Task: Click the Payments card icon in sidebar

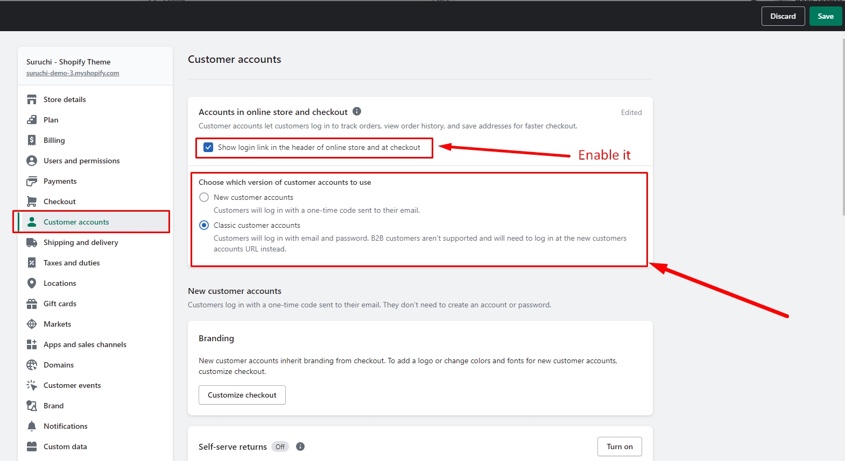Action: (x=32, y=181)
